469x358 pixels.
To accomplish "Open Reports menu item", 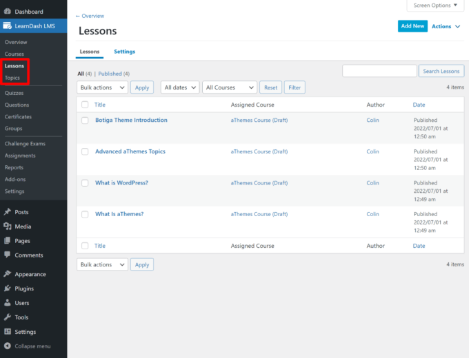I will (x=14, y=167).
